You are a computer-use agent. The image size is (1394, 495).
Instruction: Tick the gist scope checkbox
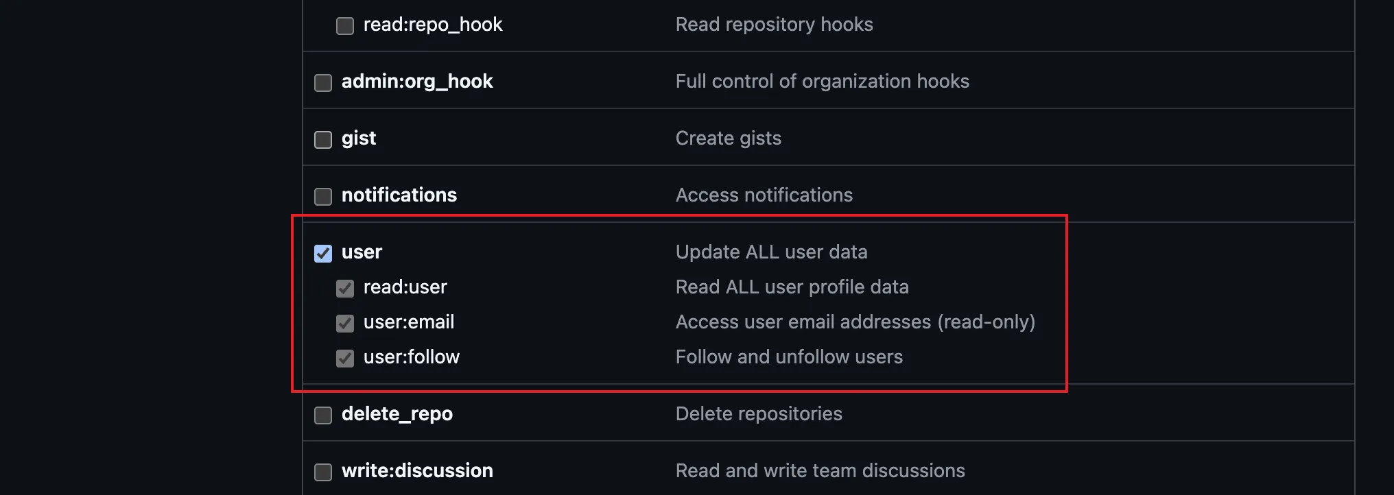(x=323, y=140)
